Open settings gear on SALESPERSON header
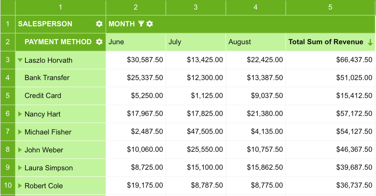Viewport: 376px width, 196px height. [99, 24]
